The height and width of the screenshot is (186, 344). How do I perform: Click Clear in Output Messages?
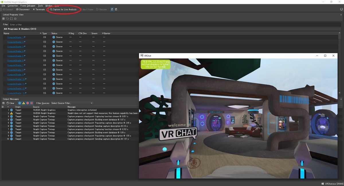pyautogui.click(x=10, y=103)
